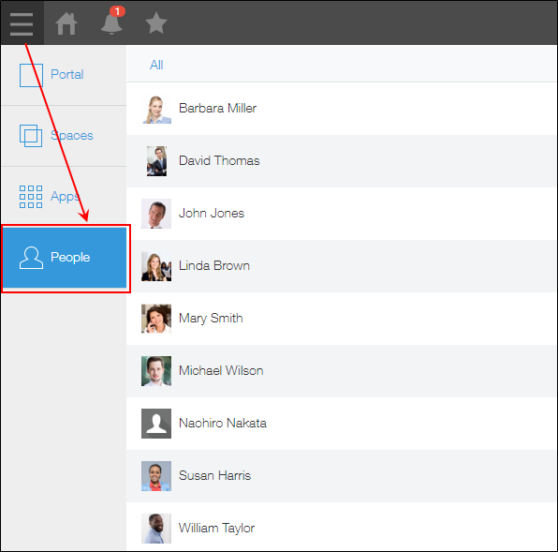Click the Spaces overlapping squares icon
The width and height of the screenshot is (558, 552).
point(31,136)
